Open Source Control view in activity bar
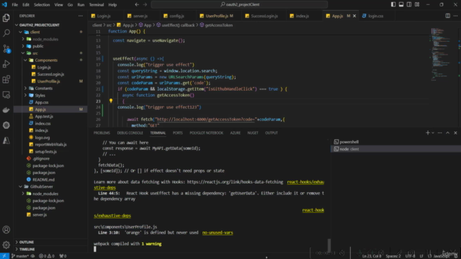The image size is (461, 259). (6, 49)
